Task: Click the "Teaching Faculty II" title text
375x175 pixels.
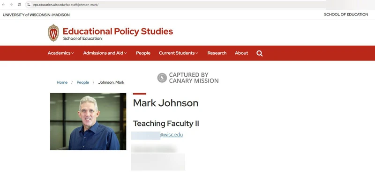Action: point(166,124)
